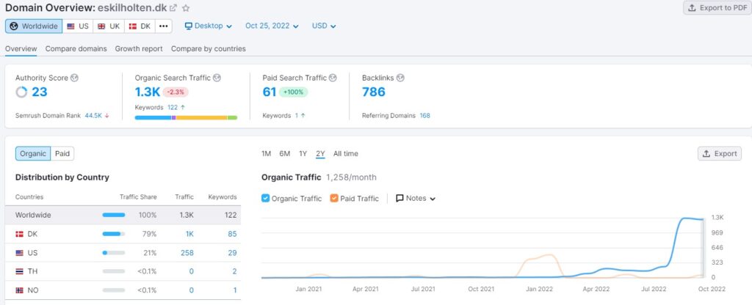Click Export to PDF button
Viewport: 752px width, 305px height.
717,7
